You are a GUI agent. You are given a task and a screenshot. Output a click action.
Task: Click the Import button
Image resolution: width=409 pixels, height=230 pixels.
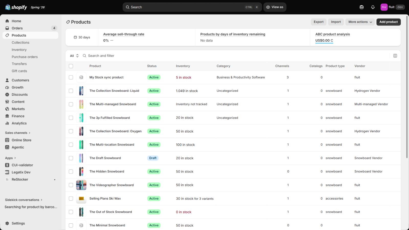pos(336,22)
